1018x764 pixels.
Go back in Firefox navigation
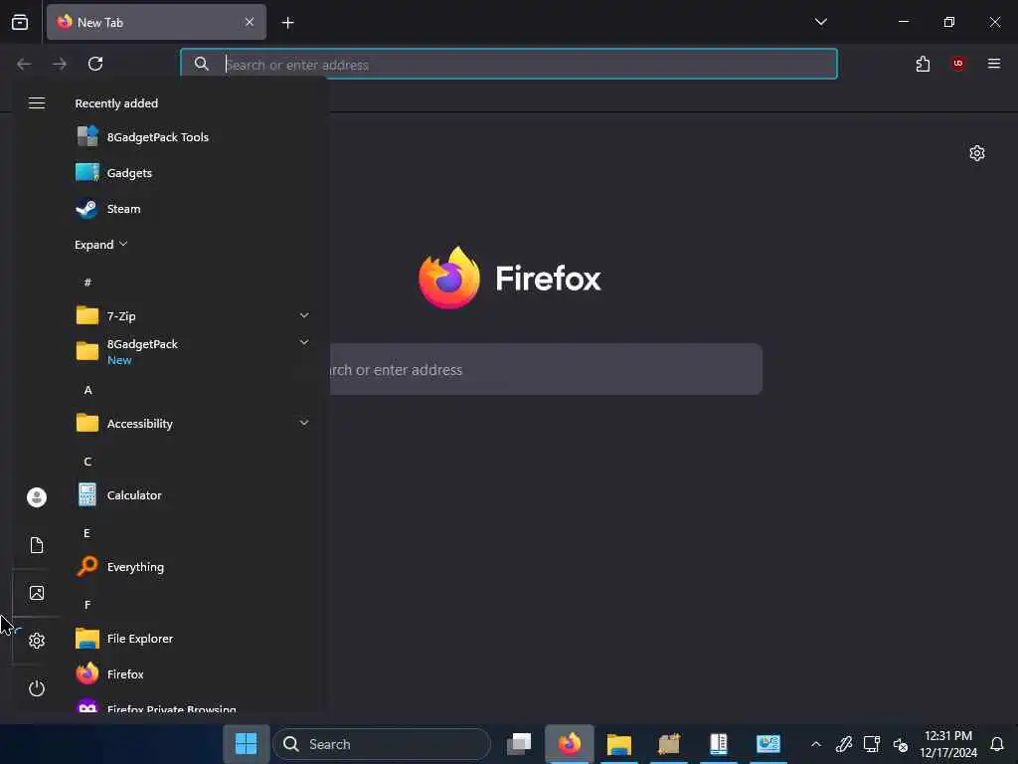tap(24, 64)
